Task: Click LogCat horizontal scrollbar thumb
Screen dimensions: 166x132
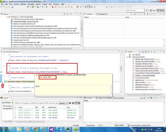Action: (x=30, y=121)
